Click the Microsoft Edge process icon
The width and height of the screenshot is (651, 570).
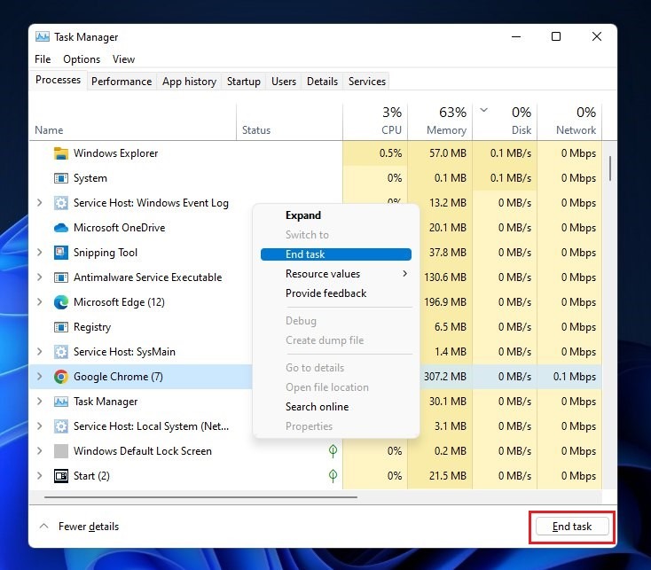click(61, 302)
